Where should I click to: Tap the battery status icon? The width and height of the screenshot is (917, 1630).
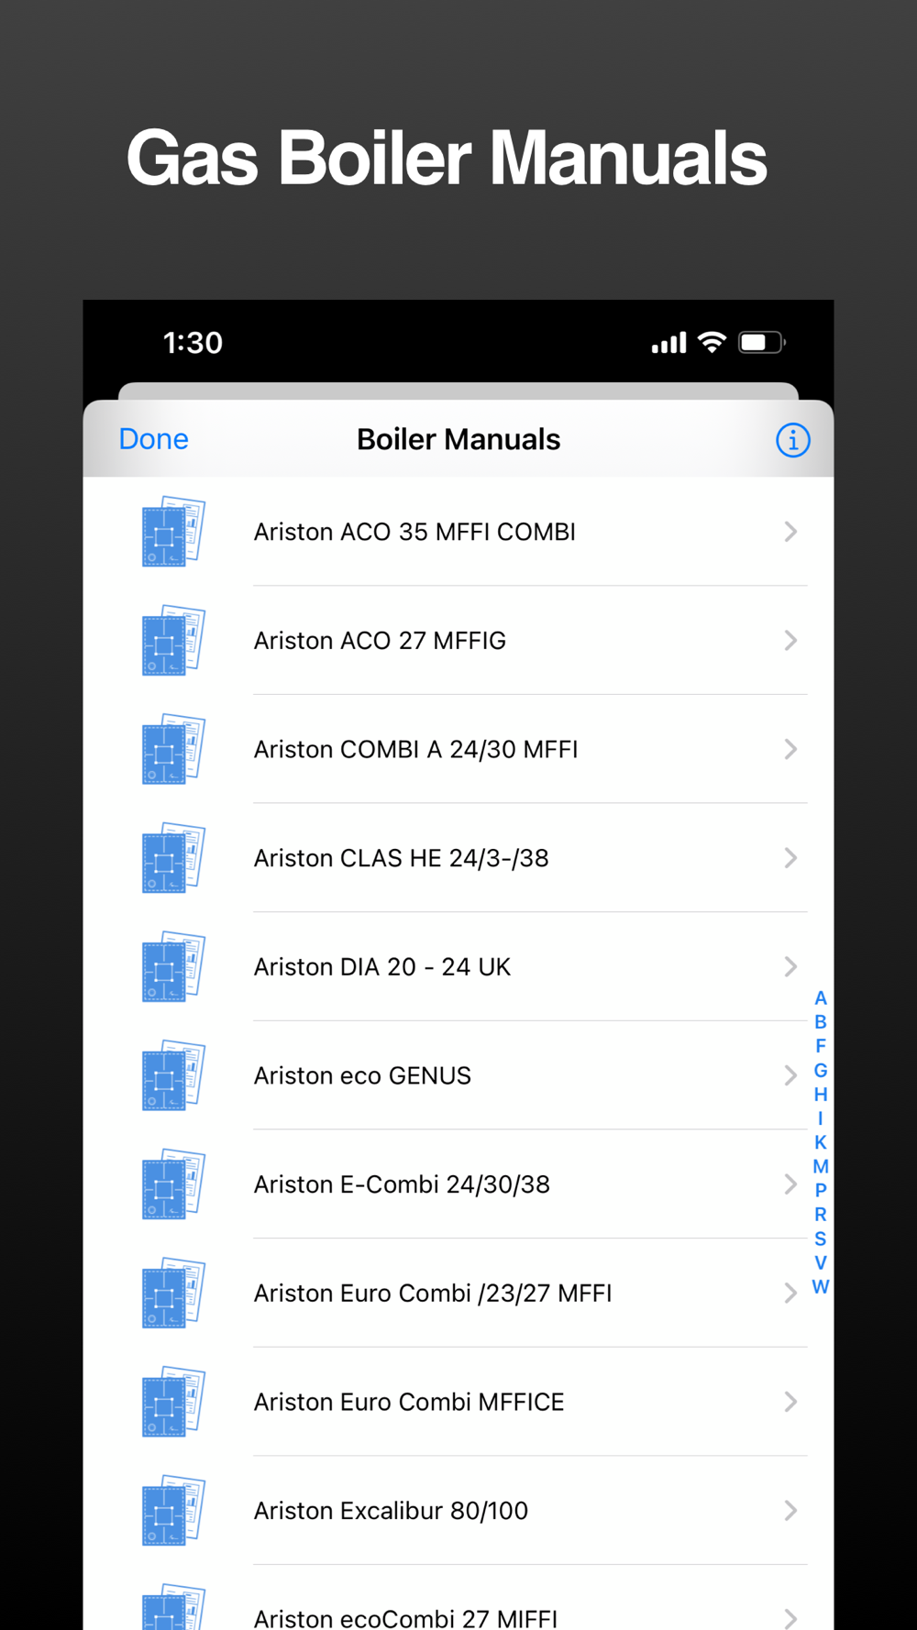762,342
